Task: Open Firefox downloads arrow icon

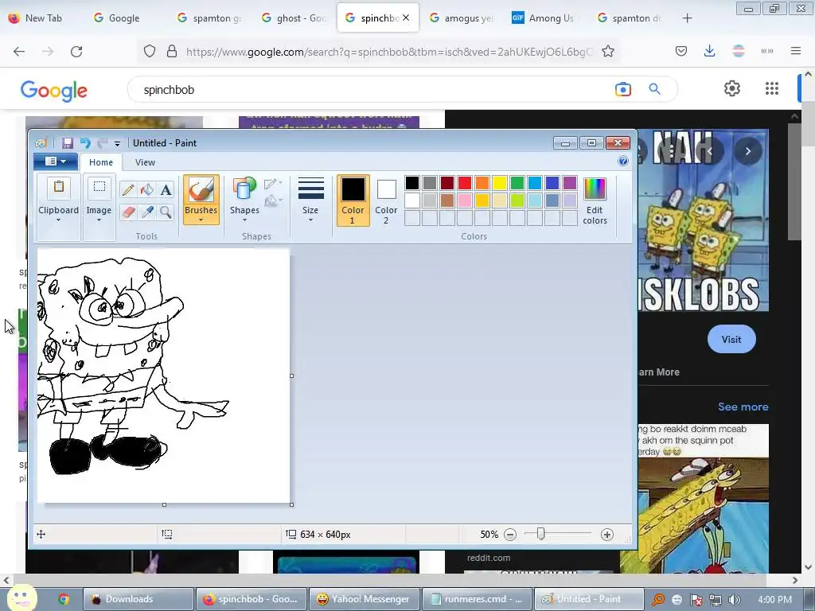Action: [x=709, y=51]
